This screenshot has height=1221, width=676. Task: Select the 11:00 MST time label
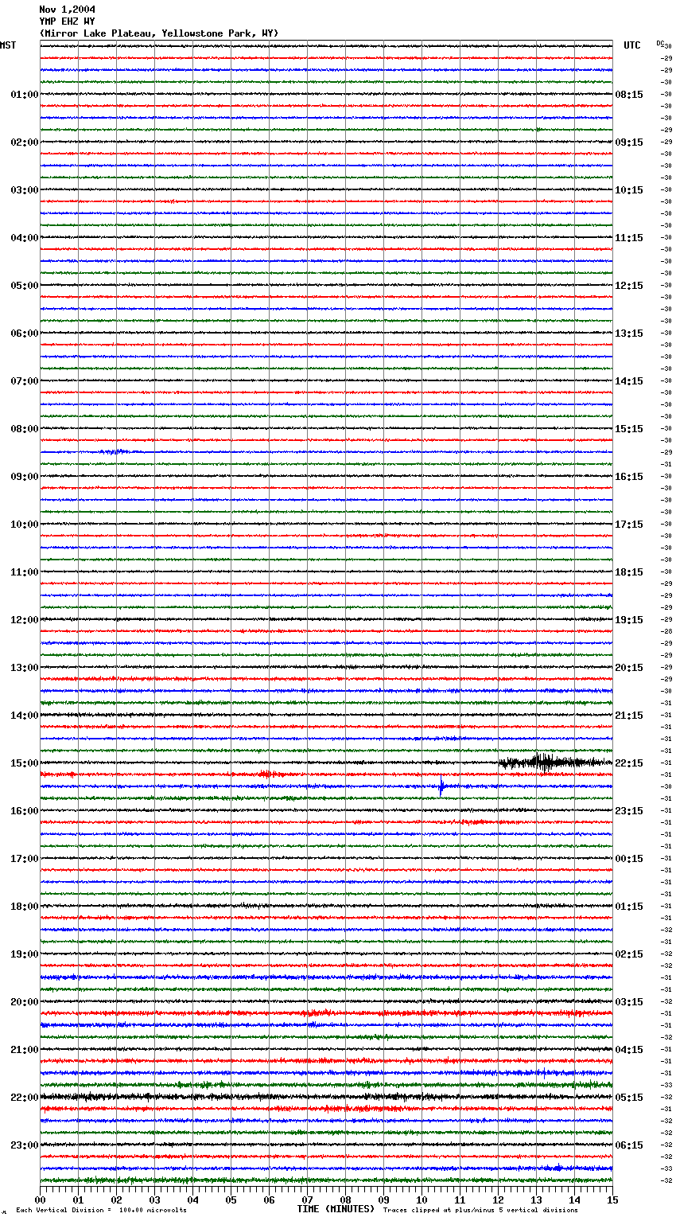[x=25, y=572]
